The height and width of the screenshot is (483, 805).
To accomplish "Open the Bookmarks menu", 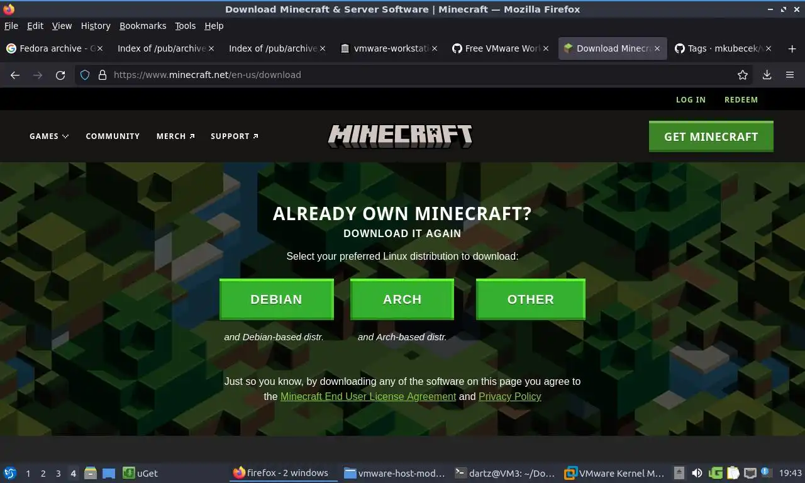I will pos(143,26).
